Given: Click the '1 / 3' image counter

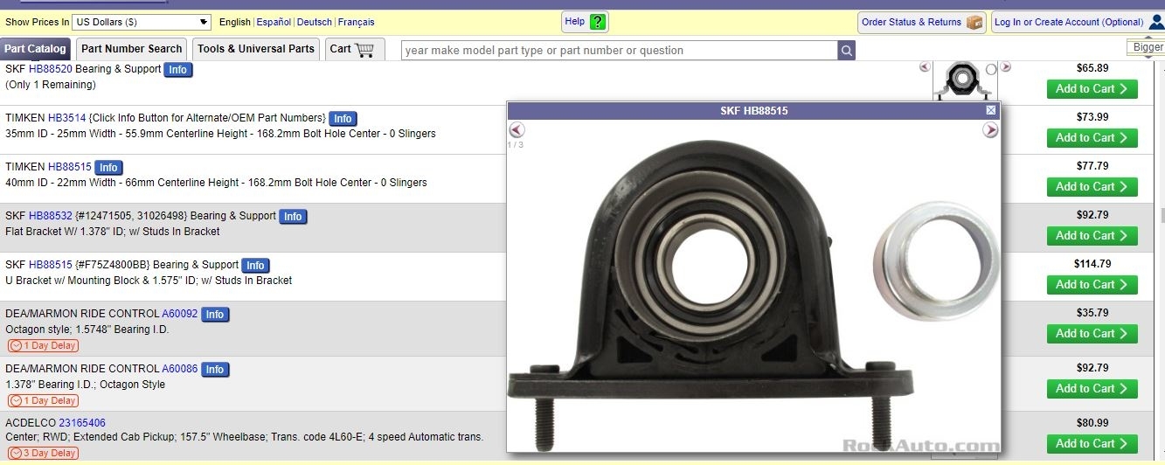Looking at the screenshot, I should [516, 144].
